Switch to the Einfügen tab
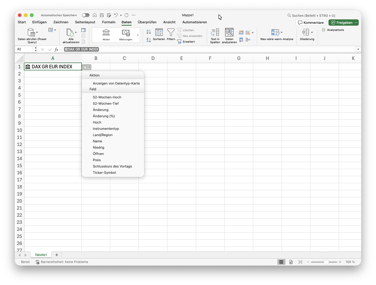 (x=39, y=22)
